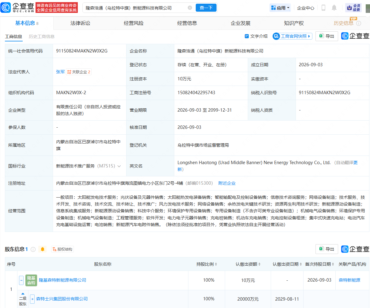Open the 应用 dropdown menu
Viewport: 370px width, 308px height.
pyautogui.click(x=281, y=8)
